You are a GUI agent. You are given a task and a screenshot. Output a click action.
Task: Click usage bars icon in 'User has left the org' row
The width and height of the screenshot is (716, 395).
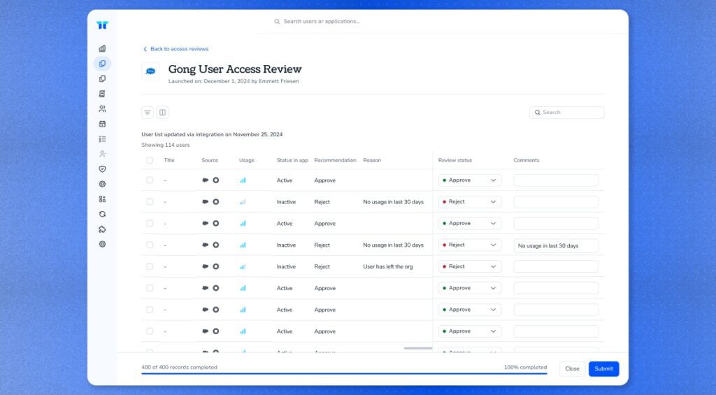click(x=243, y=266)
